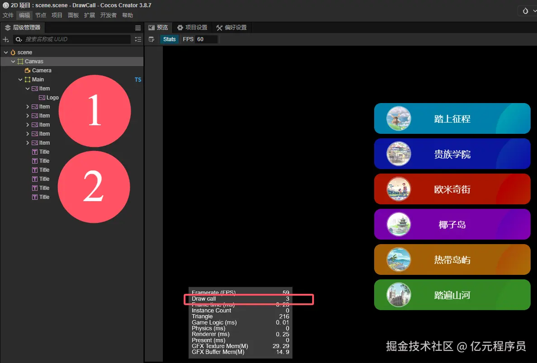This screenshot has width=537, height=363.
Task: Click the FPS value field showing 60
Action: (206, 39)
